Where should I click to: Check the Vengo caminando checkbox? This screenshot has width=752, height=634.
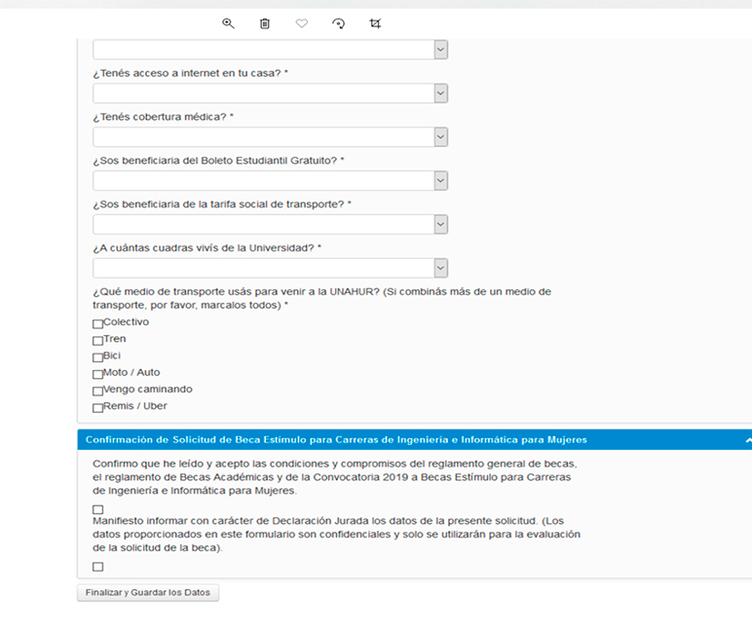tap(97, 391)
